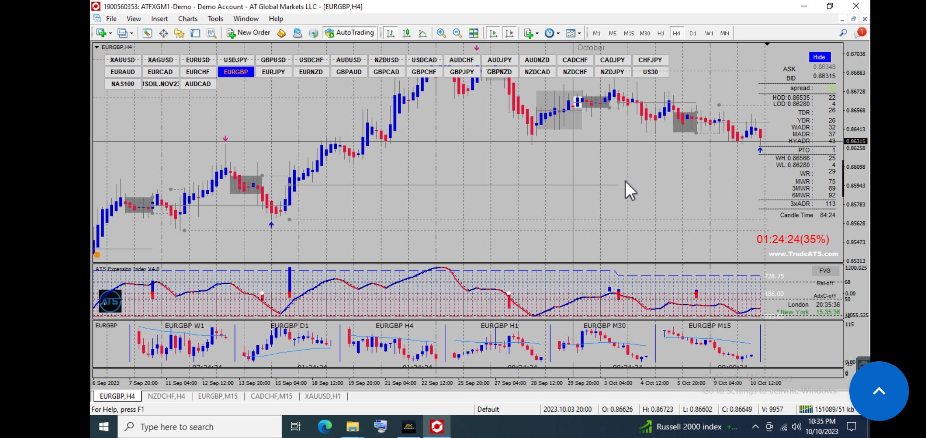Click the Navigator folder-star icon

(x=179, y=33)
